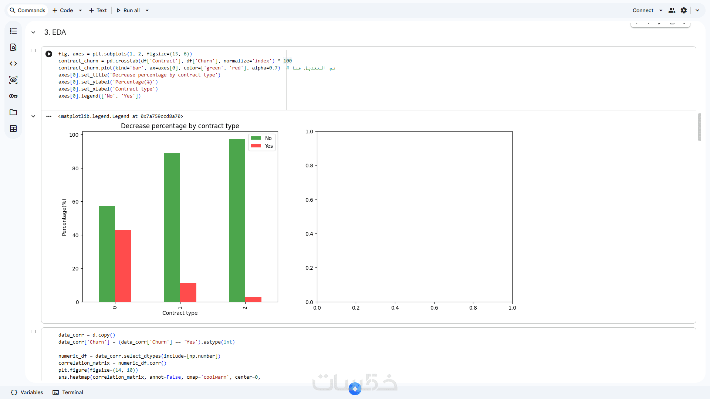Expand the Code insert dropdown arrow

80,10
